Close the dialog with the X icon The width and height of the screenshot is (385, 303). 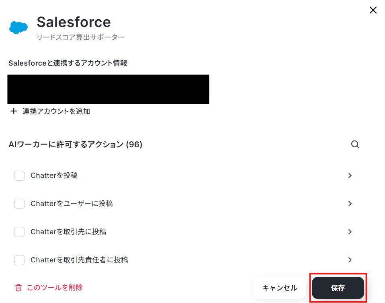373,10
